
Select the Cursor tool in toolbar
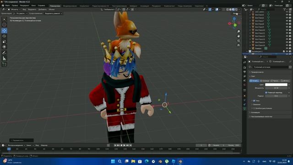(x=4, y=25)
